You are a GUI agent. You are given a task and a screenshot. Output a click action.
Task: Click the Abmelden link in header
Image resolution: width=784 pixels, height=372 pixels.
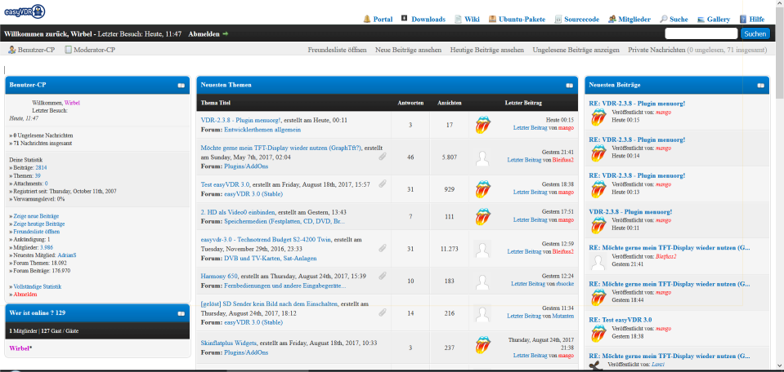204,34
